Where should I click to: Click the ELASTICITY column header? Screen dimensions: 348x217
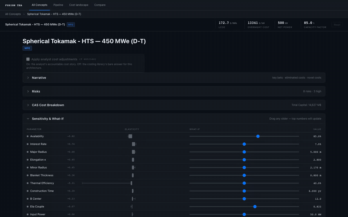point(132,129)
